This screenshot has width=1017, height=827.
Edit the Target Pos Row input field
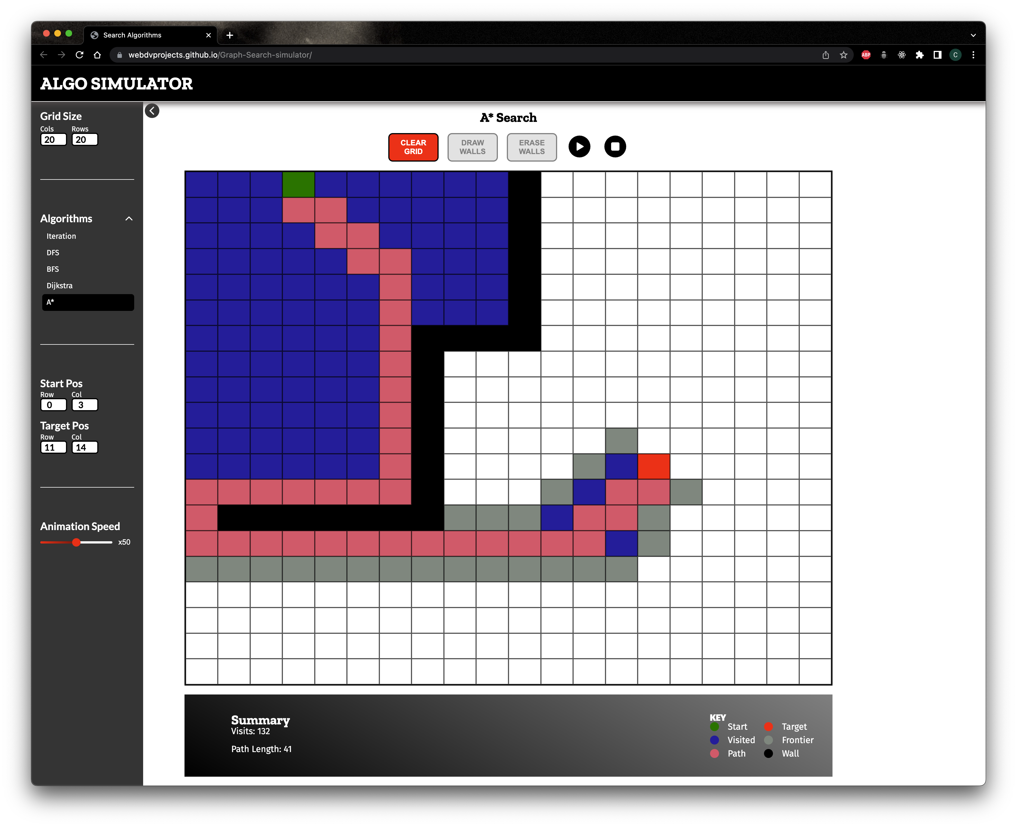[53, 447]
